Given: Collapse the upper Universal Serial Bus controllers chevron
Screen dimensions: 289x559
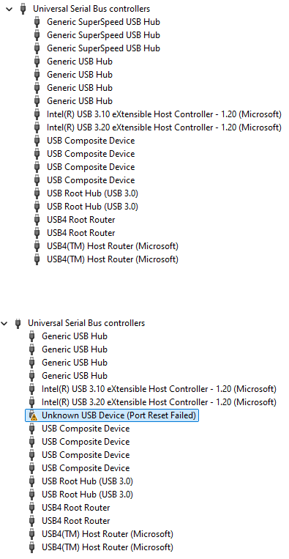Looking at the screenshot, I should (x=10, y=9).
